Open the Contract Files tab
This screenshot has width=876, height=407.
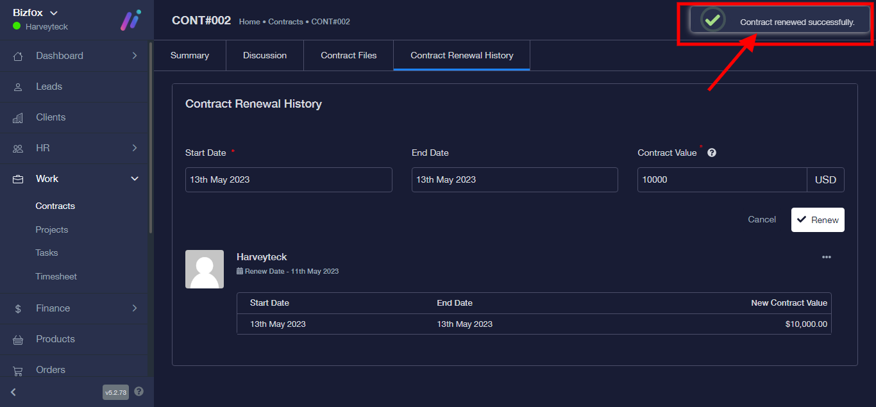point(348,56)
